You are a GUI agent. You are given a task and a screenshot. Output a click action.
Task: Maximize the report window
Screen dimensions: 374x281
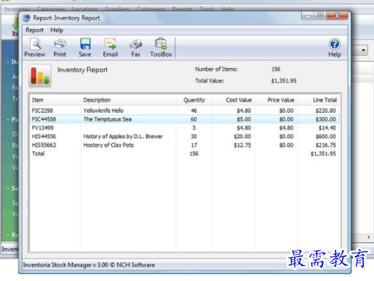(x=320, y=16)
